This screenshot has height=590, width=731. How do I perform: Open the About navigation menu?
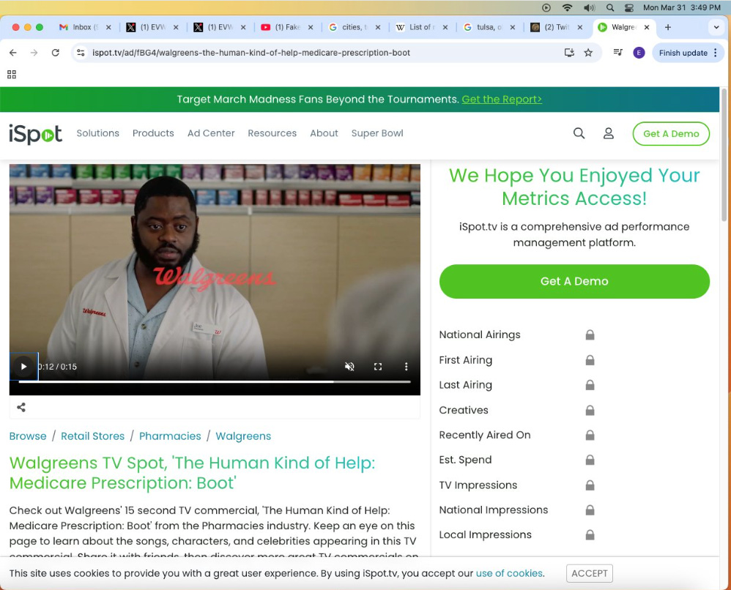pyautogui.click(x=324, y=133)
